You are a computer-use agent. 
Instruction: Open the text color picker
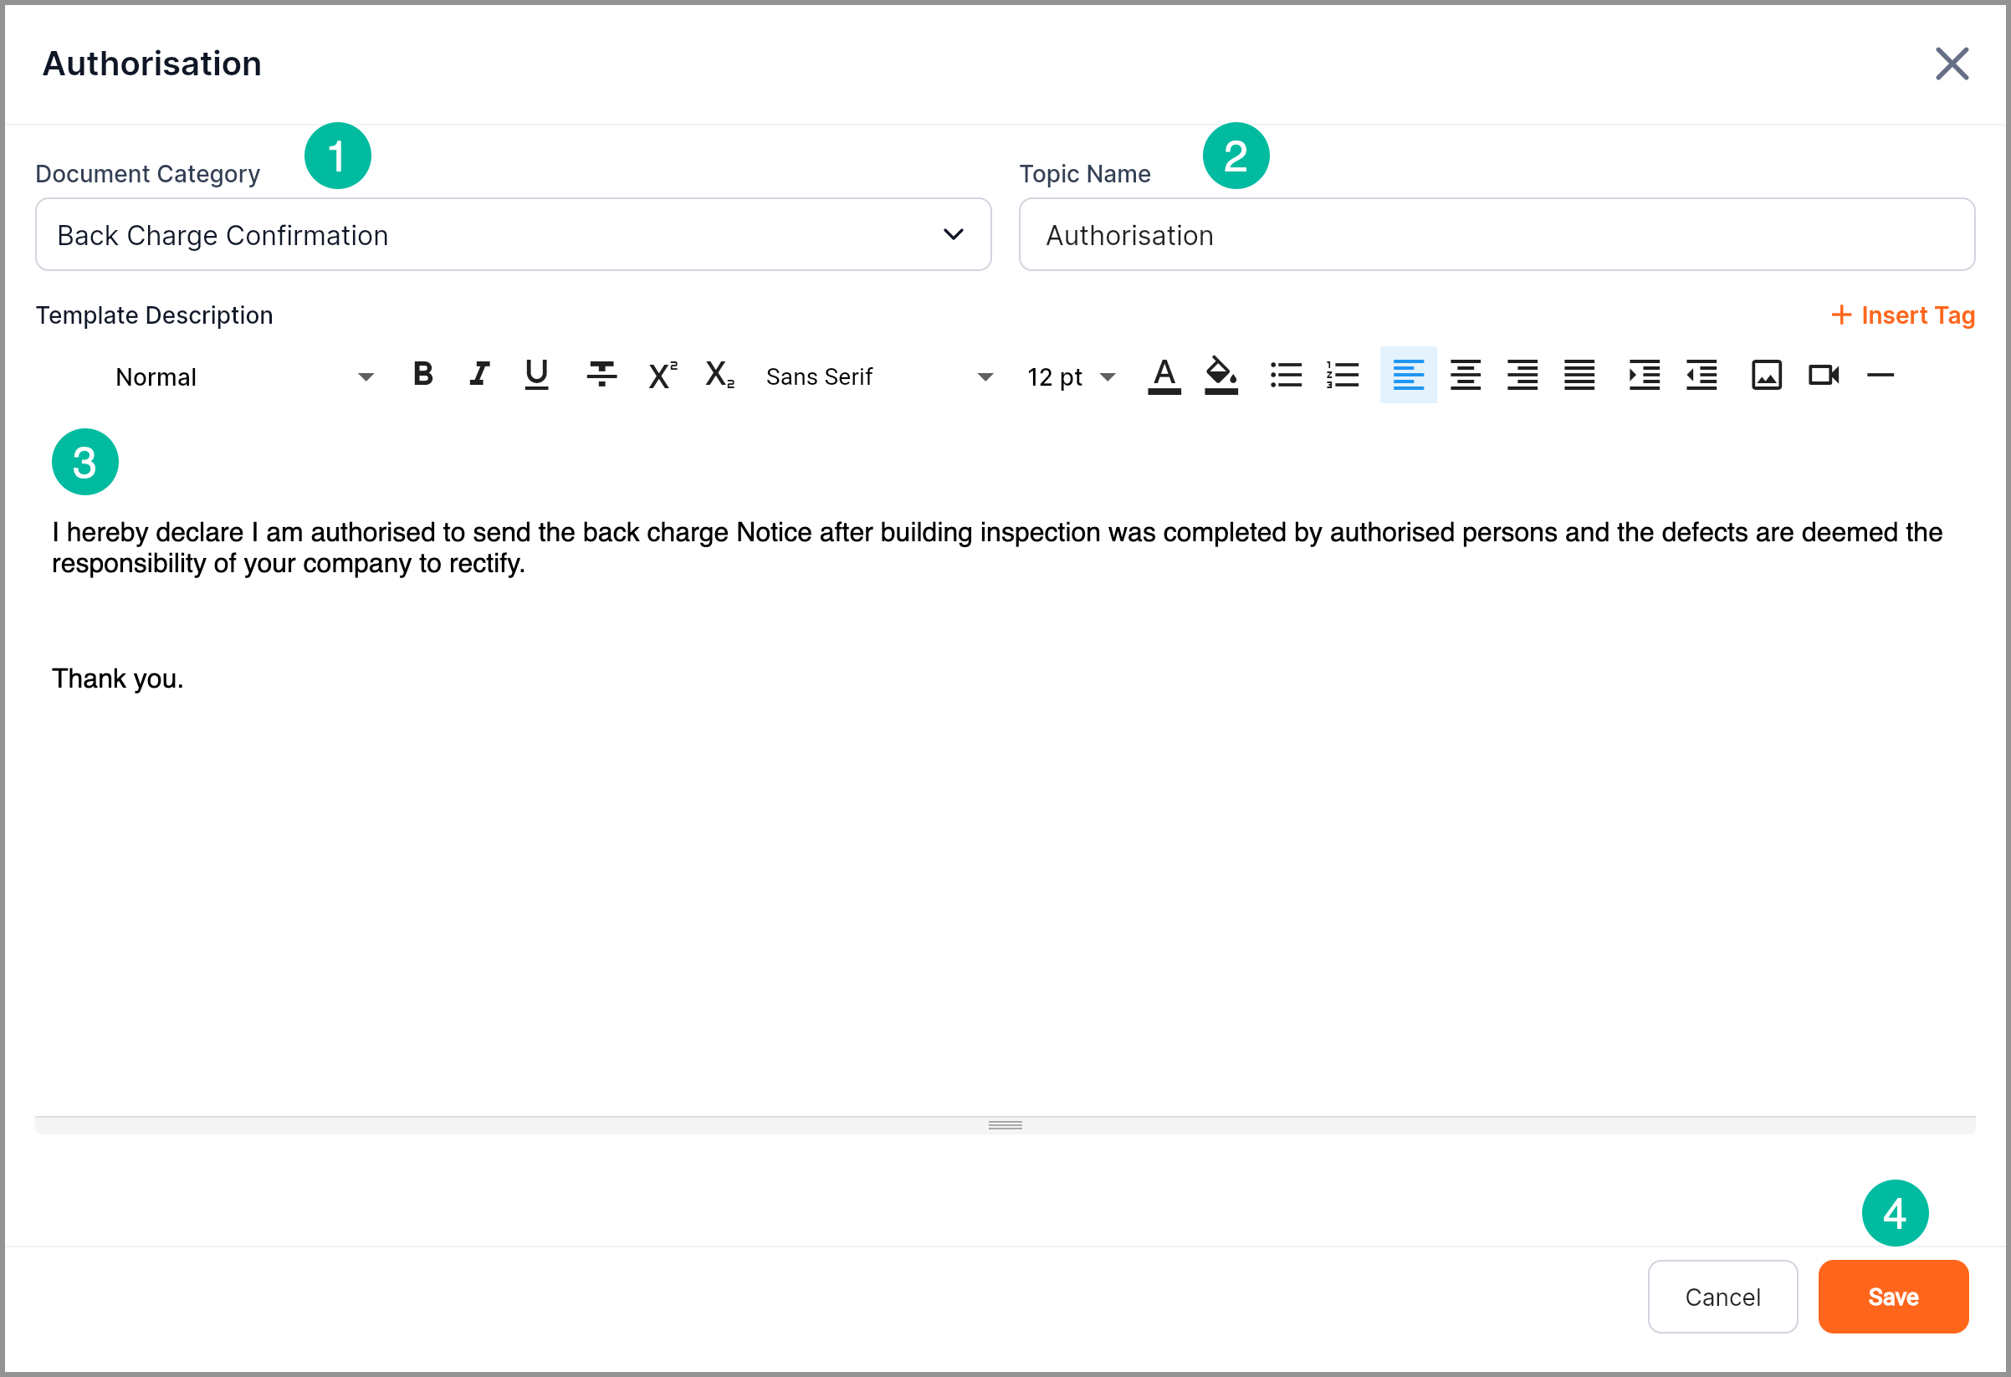coord(1164,376)
